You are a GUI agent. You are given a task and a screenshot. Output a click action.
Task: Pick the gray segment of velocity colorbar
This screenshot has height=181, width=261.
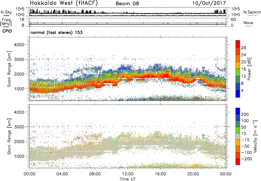point(238,136)
